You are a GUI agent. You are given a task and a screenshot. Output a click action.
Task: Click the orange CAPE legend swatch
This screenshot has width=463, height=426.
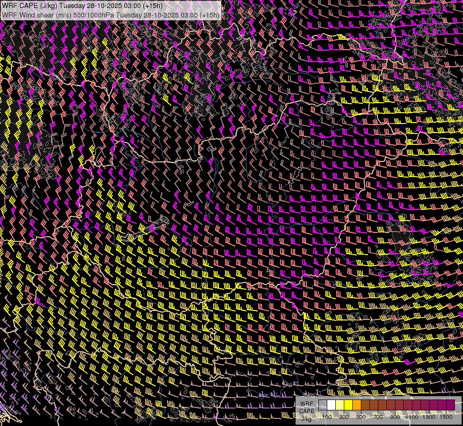pos(357,405)
